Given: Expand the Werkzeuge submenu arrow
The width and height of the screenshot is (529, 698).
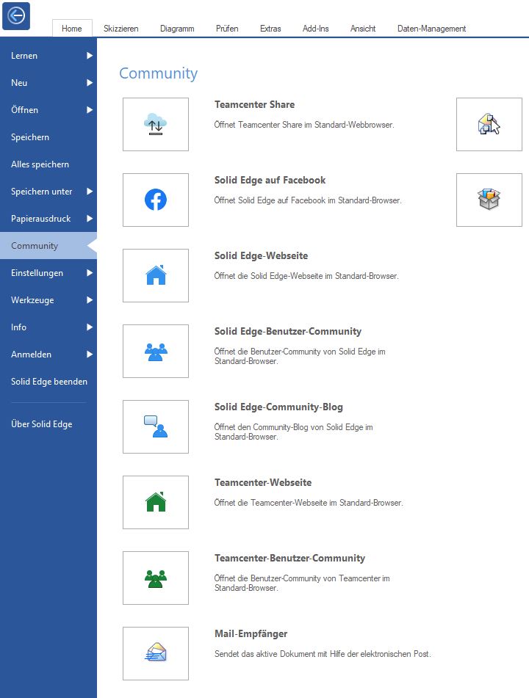Looking at the screenshot, I should click(x=90, y=300).
